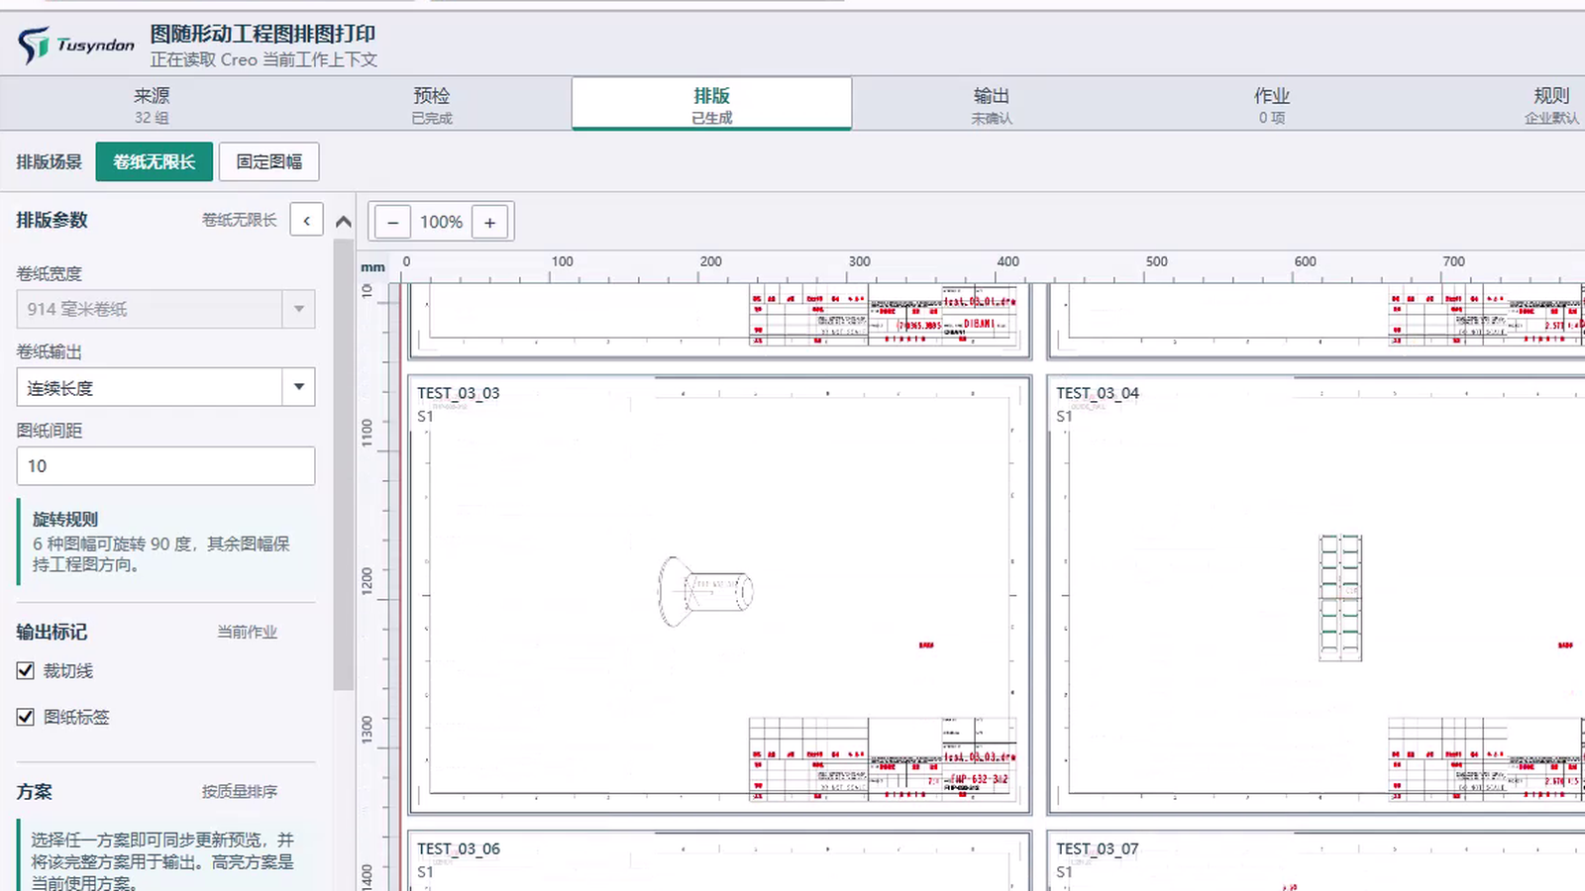
Task: Zoom out the preview with minus button
Action: coord(392,223)
